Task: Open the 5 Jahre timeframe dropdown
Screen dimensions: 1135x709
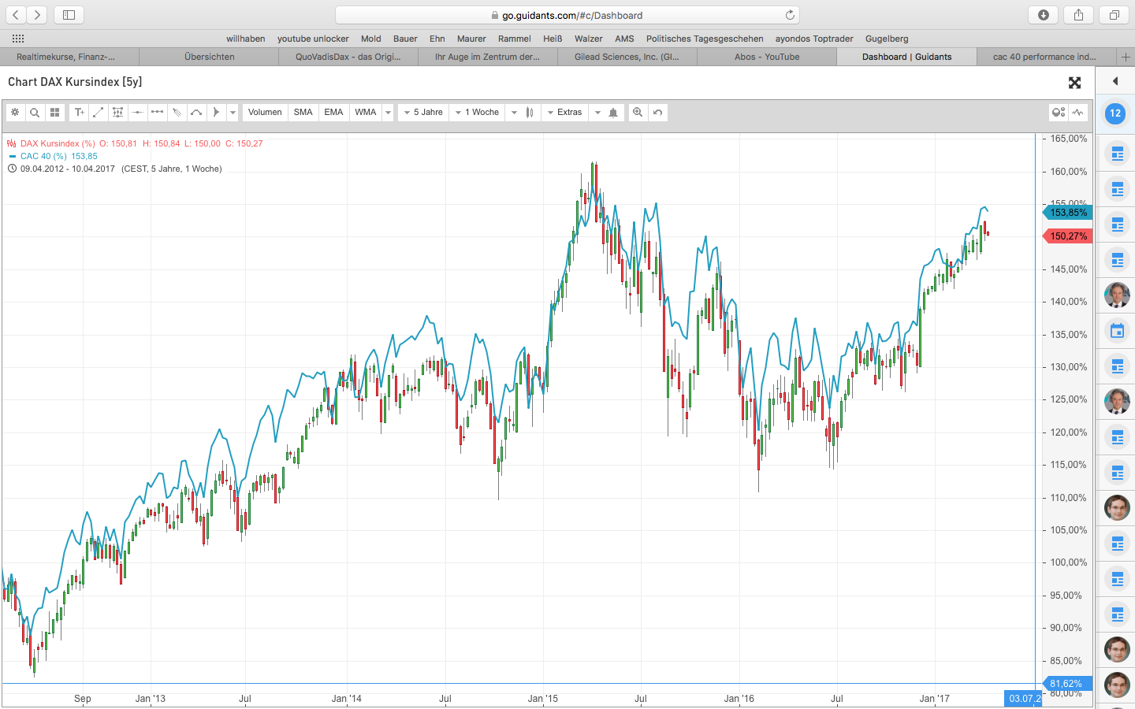Action: pyautogui.click(x=423, y=112)
